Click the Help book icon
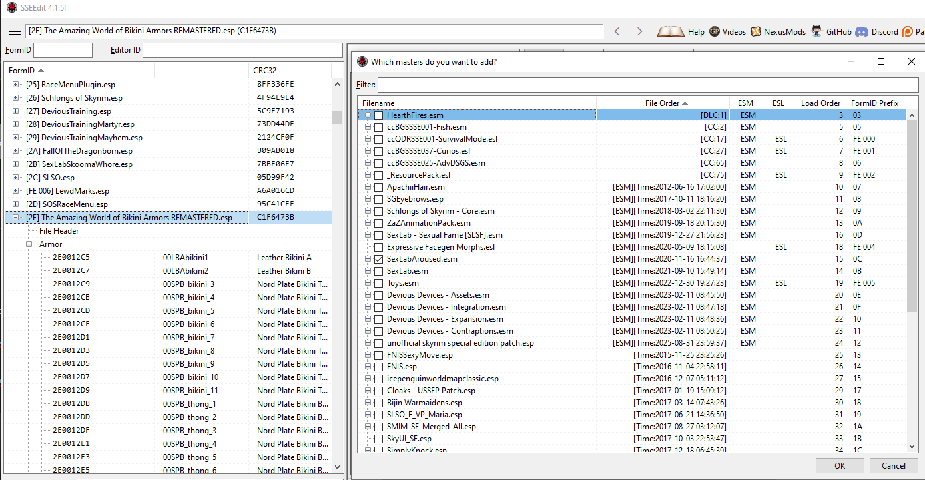925x480 pixels. pos(671,31)
